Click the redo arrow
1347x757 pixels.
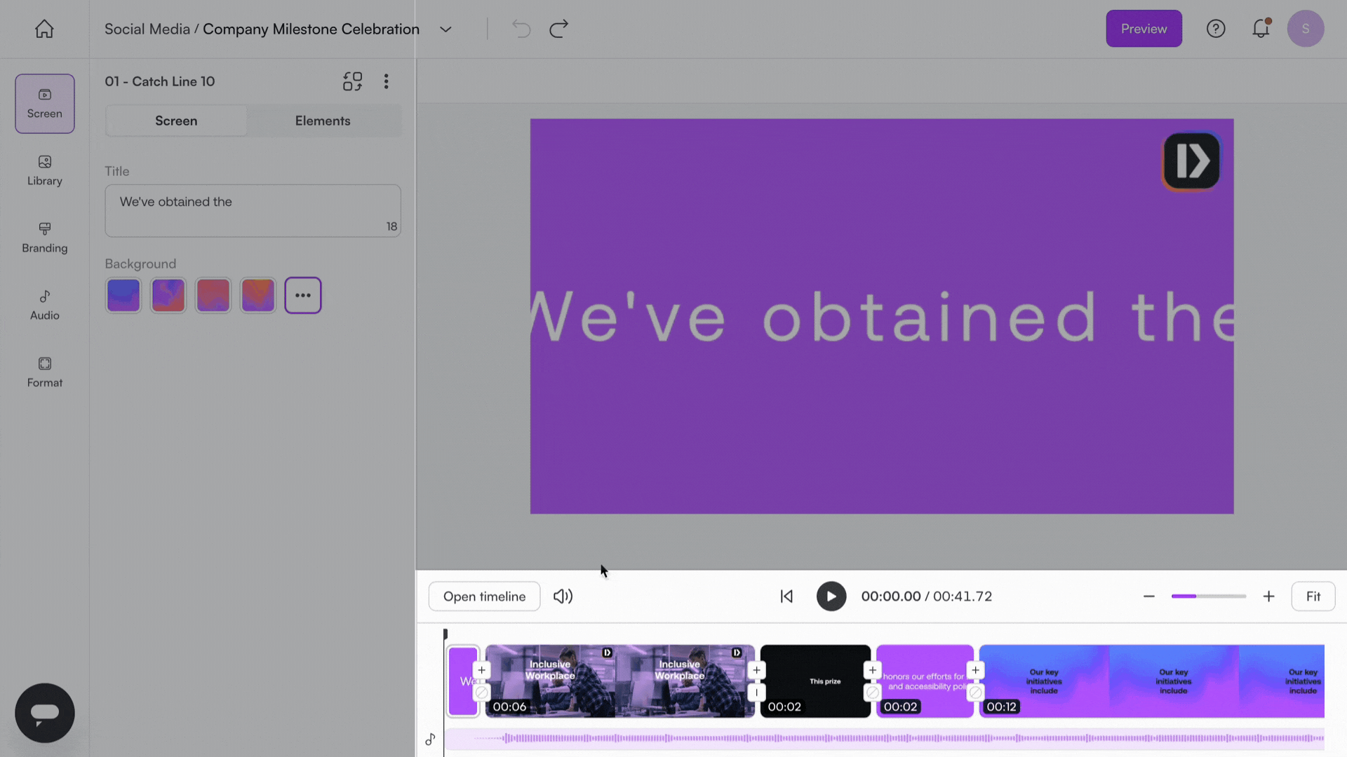[558, 29]
